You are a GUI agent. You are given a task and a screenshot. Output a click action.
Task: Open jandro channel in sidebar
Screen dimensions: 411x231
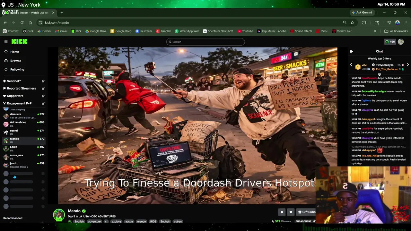(24, 165)
